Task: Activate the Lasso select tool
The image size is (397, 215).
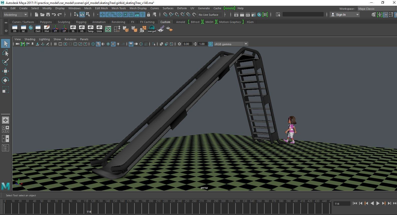Action: coord(6,53)
